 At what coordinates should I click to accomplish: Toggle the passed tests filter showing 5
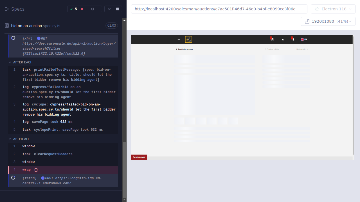pos(74,9)
